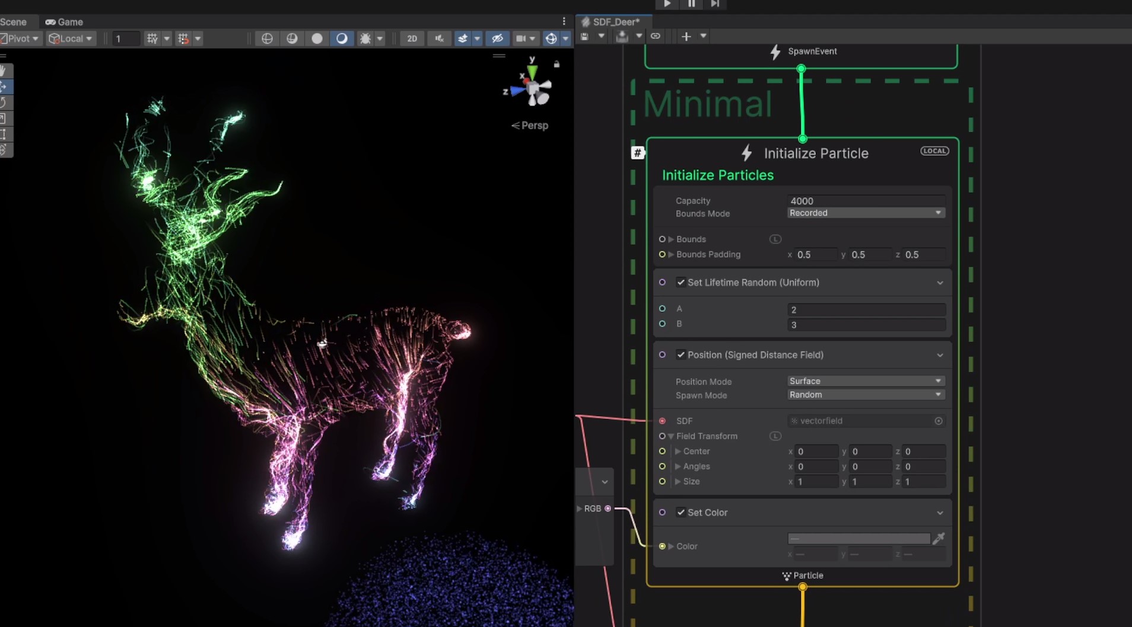
Task: Mute scene audio toggle
Action: (x=439, y=39)
